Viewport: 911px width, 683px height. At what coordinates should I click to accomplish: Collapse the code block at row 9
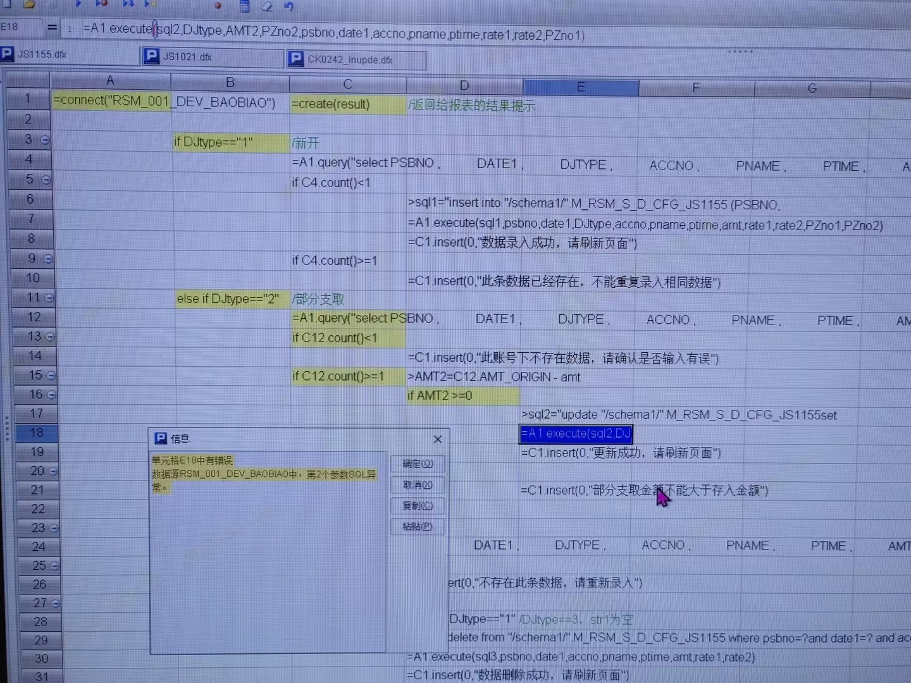point(48,259)
